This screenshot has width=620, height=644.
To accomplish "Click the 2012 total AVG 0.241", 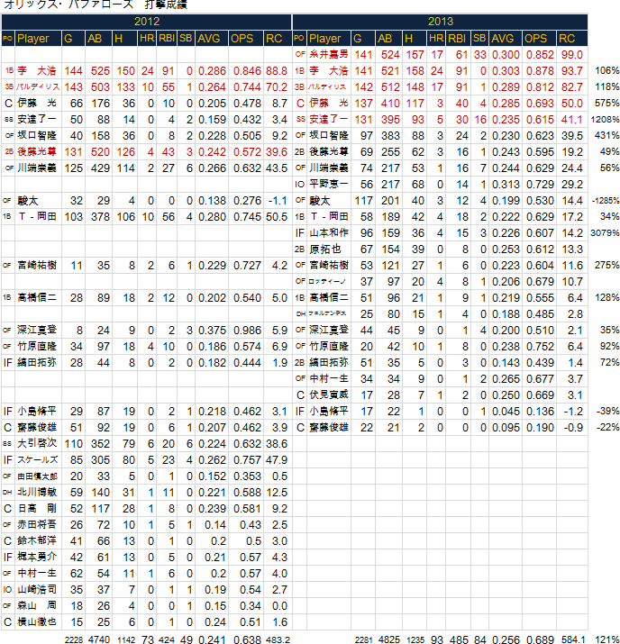I will (212, 639).
